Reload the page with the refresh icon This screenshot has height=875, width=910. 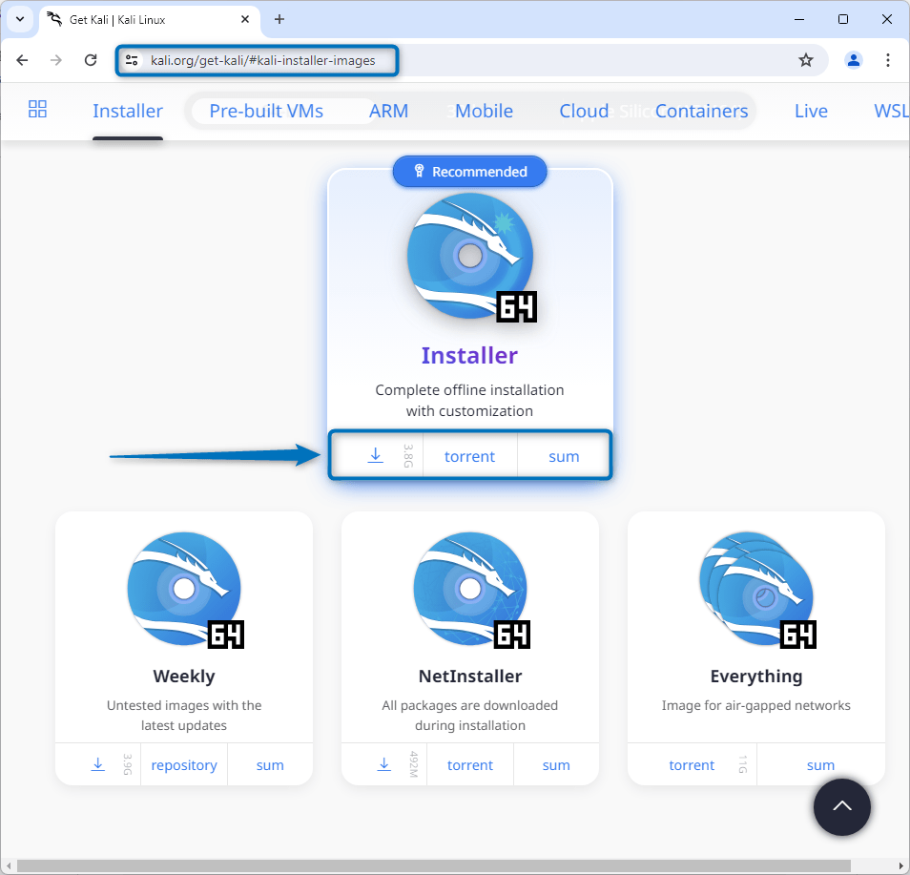(x=91, y=59)
